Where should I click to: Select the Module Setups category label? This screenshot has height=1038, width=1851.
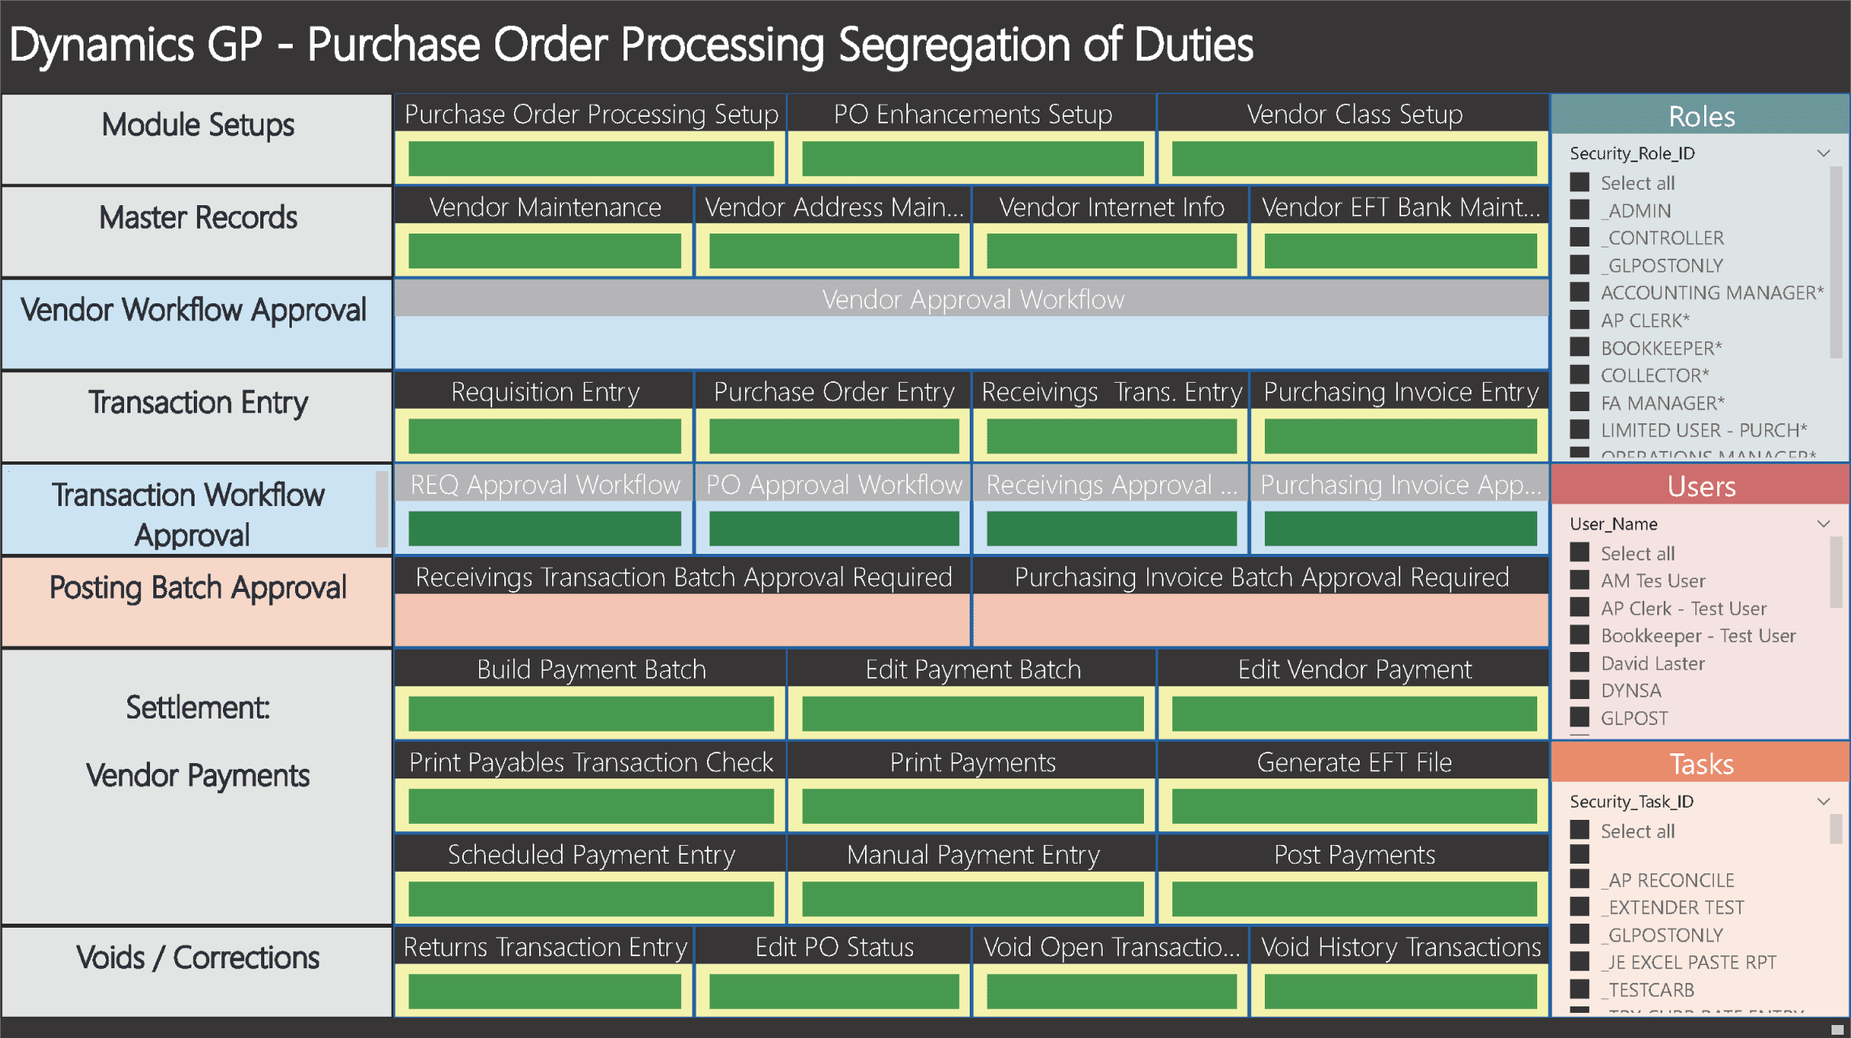(198, 126)
